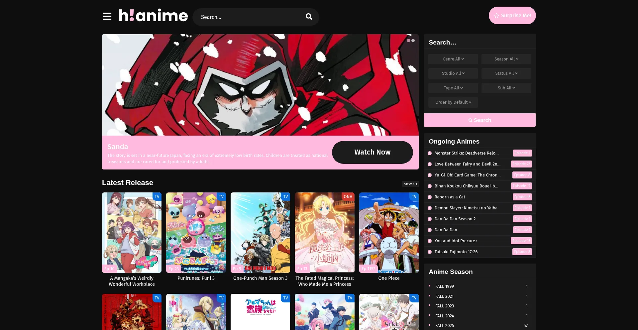Click the TV badge on the One Piece card
The width and height of the screenshot is (638, 330).
414,197
